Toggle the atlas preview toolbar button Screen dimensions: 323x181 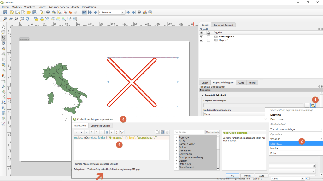[84, 12]
